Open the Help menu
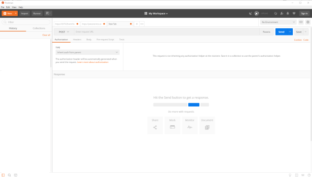This screenshot has width=312, height=177. click(x=21, y=7)
